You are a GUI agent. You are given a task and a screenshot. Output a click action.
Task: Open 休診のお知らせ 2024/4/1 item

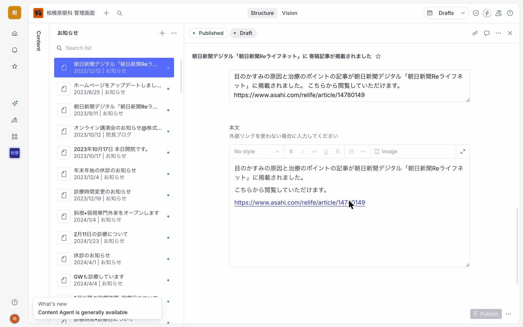point(114,259)
